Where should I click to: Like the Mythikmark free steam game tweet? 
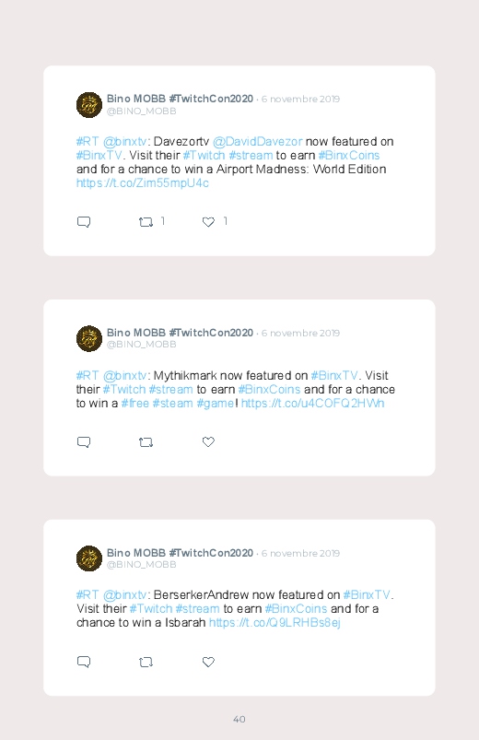(208, 441)
